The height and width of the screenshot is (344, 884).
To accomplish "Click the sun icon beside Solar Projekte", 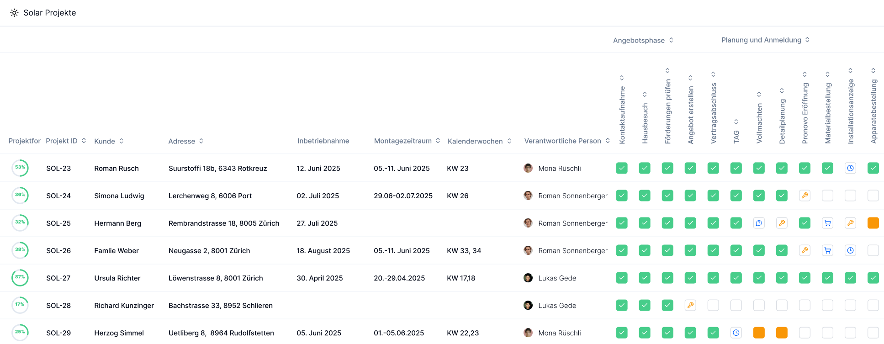I will pyautogui.click(x=15, y=13).
